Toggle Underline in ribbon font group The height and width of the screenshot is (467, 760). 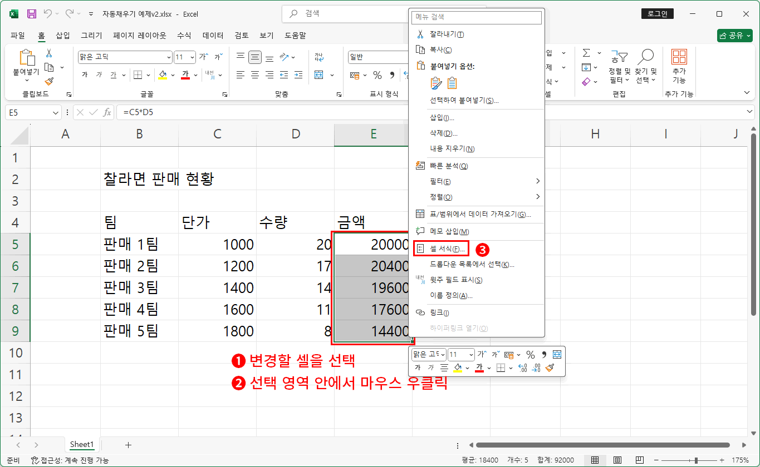point(113,74)
